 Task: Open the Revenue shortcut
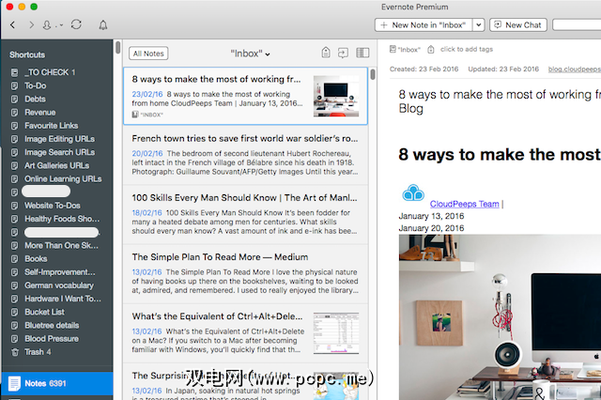[x=39, y=113]
